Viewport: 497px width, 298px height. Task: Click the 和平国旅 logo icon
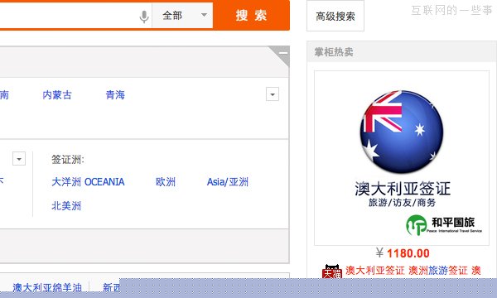[x=416, y=225]
